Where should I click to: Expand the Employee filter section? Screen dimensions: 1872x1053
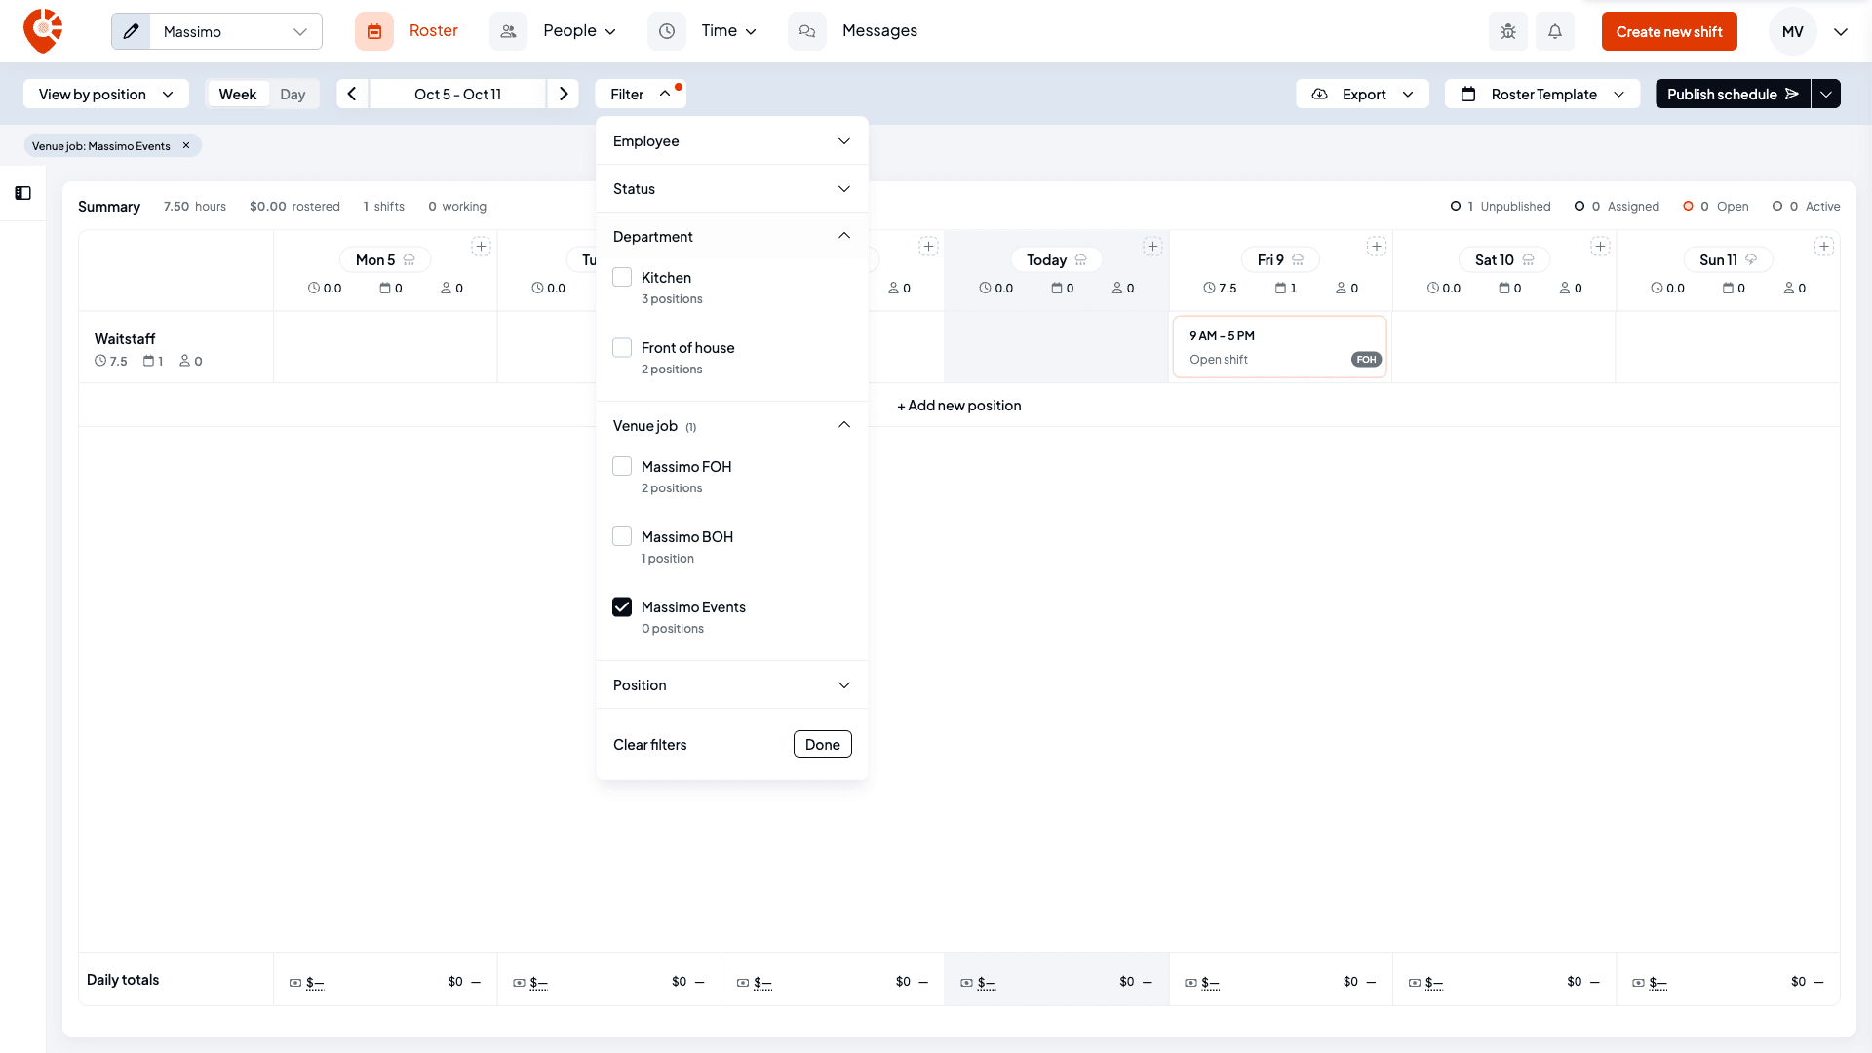(731, 140)
